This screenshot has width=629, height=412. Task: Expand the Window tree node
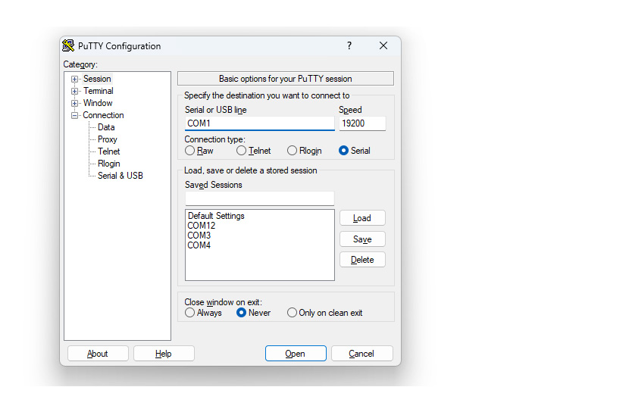74,104
